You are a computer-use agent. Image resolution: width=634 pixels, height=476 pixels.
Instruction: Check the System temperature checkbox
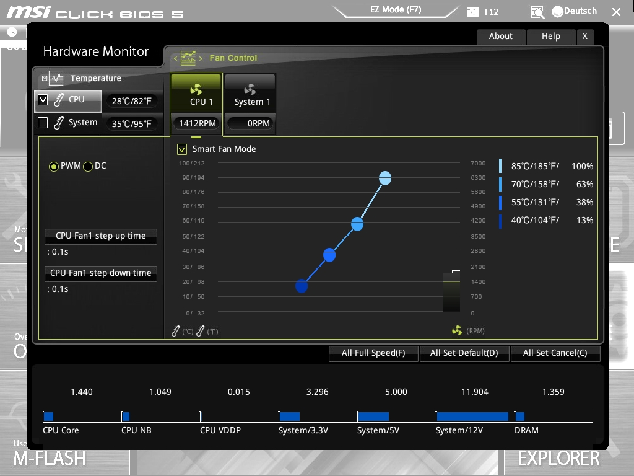(x=43, y=123)
